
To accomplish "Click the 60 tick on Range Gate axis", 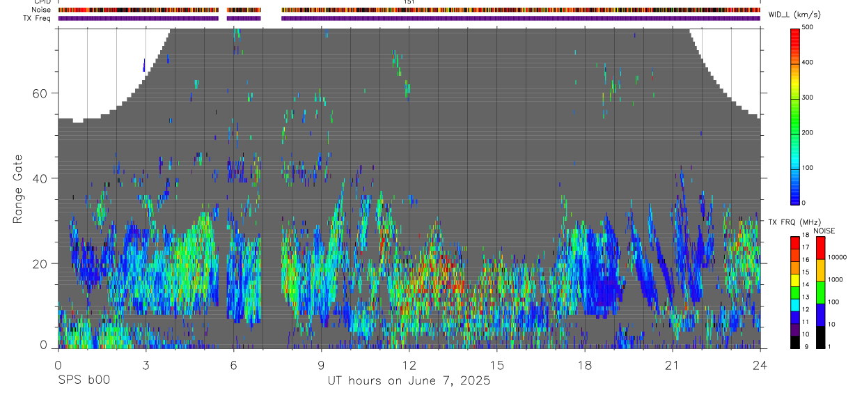I will (40, 93).
